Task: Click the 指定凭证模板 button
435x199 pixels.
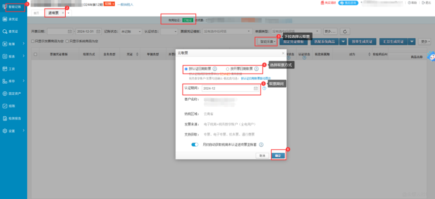Action: coord(293,42)
